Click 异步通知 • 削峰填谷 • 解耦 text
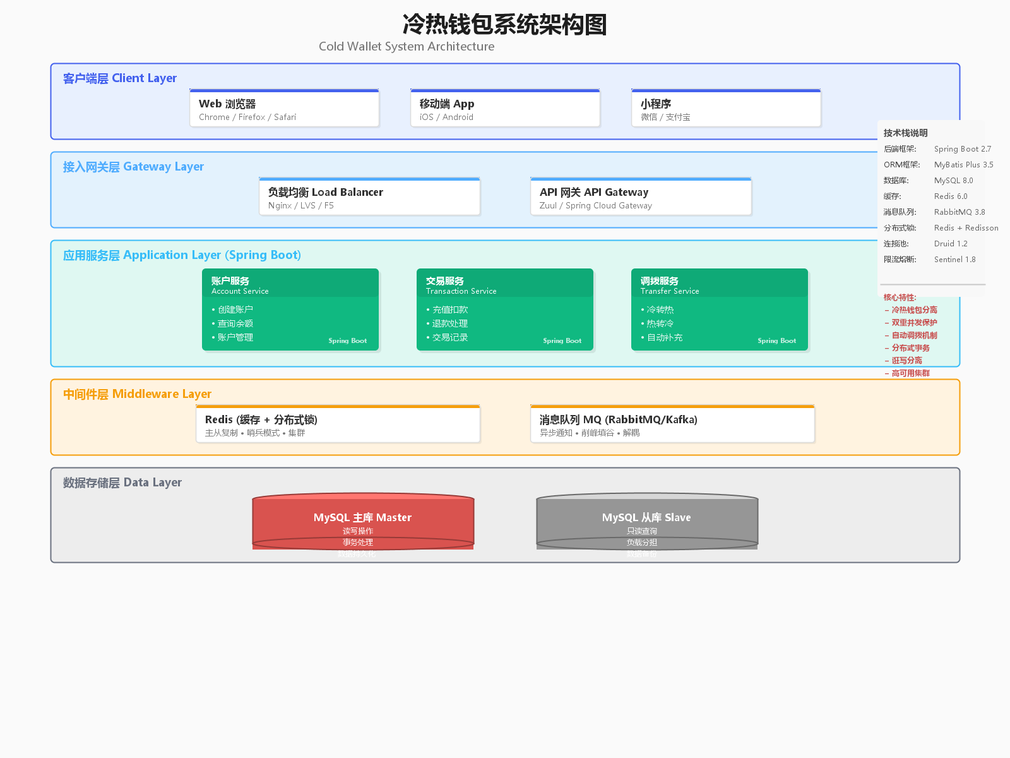This screenshot has width=1010, height=758. click(x=590, y=433)
